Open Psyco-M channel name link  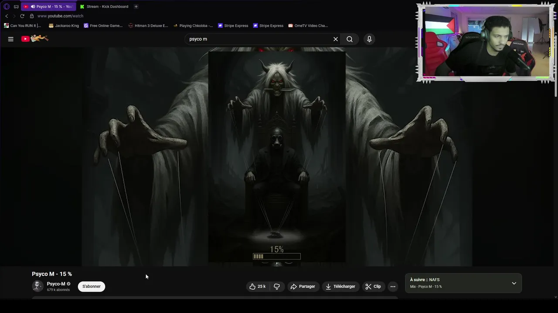[56, 284]
